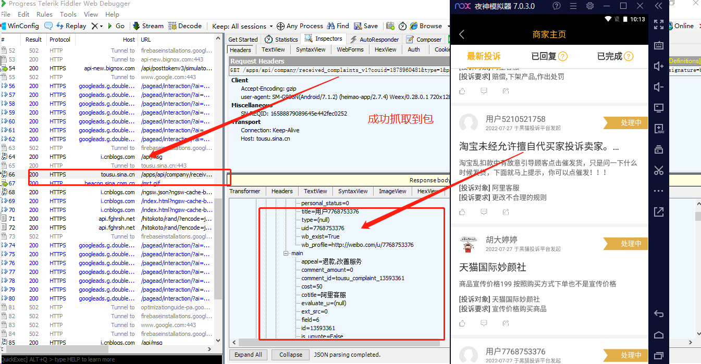The width and height of the screenshot is (701, 364).
Task: Open Nox hamburger menu in title bar
Action: point(573,6)
